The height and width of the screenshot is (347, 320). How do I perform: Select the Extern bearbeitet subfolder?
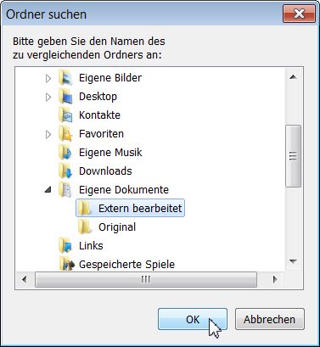[130, 209]
